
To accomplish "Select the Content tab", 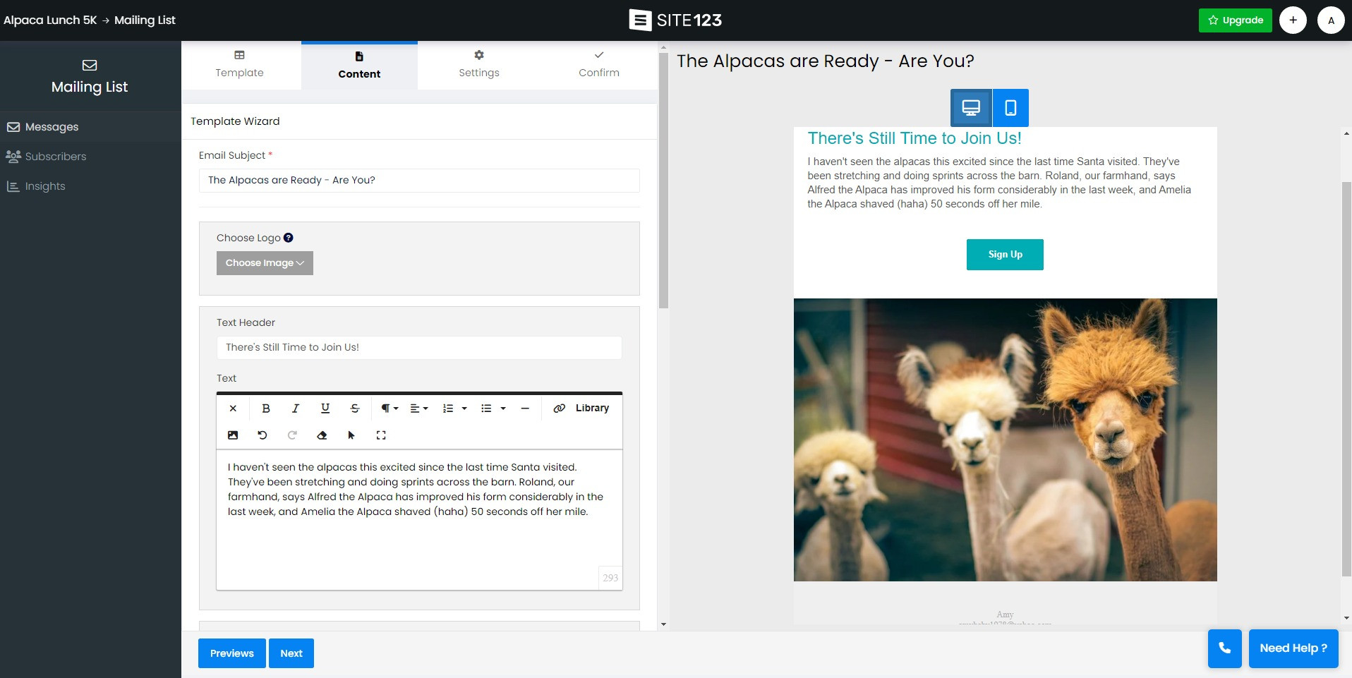I will point(359,66).
